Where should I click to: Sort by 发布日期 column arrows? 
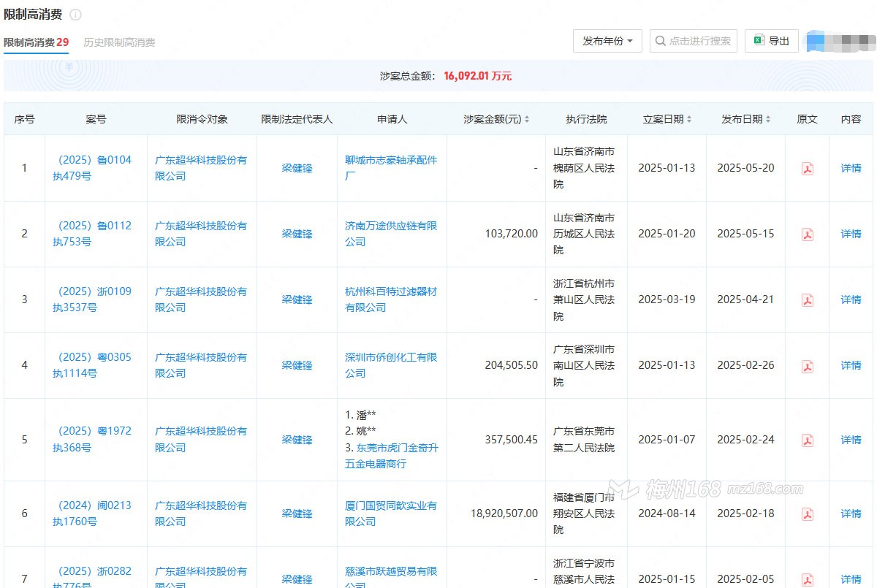(x=768, y=119)
